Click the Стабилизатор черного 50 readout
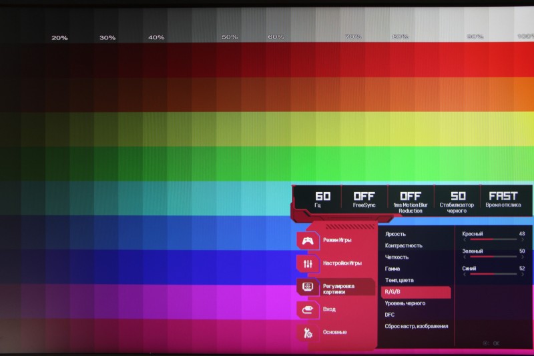 [457, 202]
